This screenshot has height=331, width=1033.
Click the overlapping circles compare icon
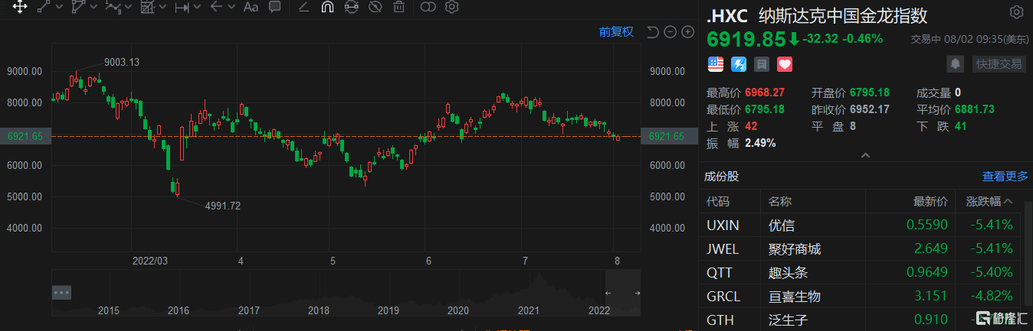[428, 8]
